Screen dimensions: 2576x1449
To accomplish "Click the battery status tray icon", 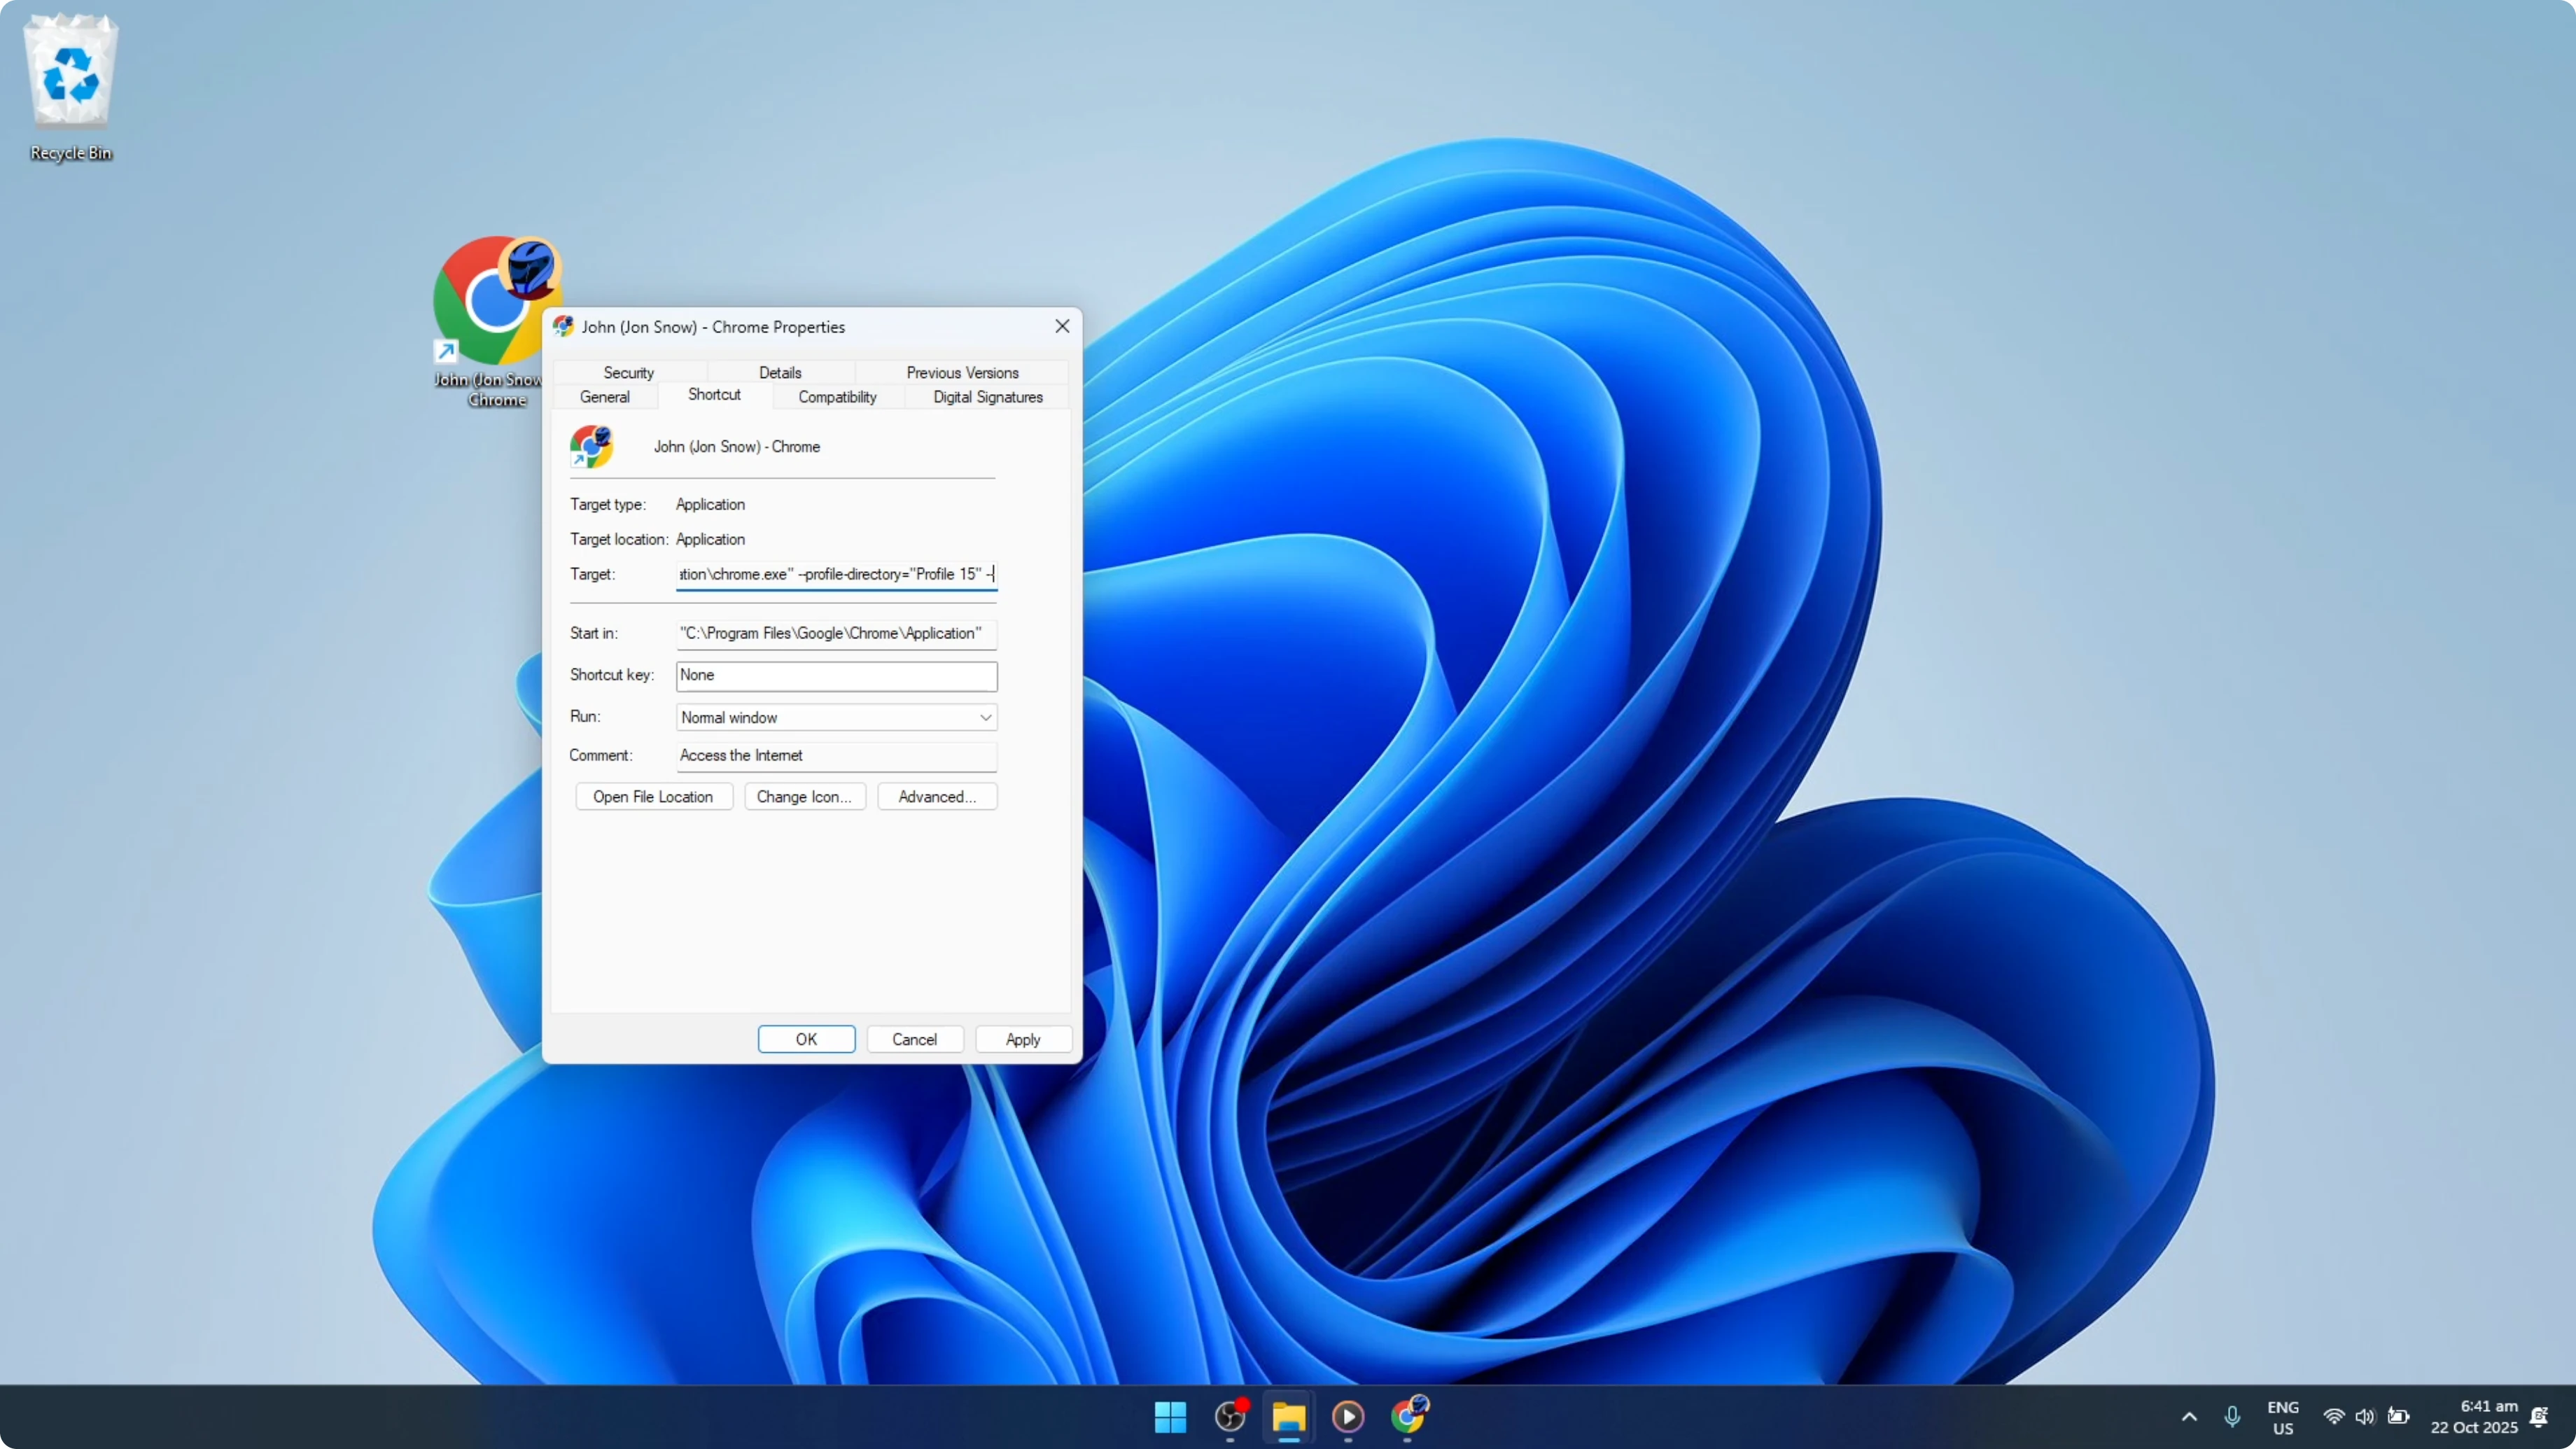I will coord(2398,1417).
